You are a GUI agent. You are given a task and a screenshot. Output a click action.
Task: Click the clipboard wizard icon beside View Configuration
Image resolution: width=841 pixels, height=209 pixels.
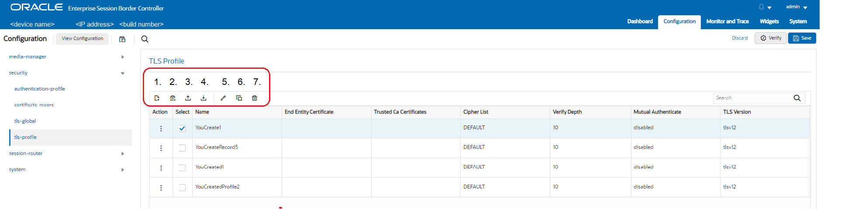coord(122,39)
